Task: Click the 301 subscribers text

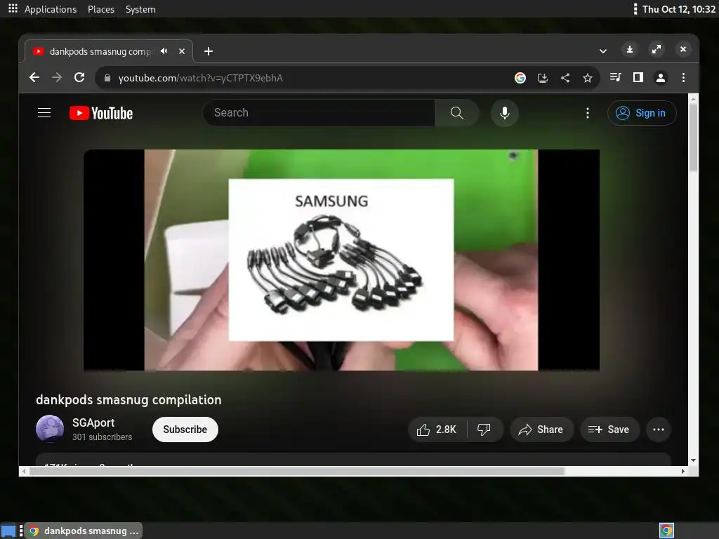Action: 103,437
